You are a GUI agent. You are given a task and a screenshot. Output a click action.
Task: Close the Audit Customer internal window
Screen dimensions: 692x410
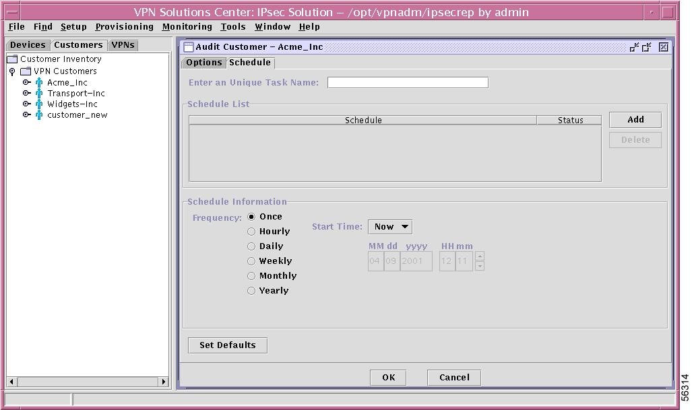[663, 47]
